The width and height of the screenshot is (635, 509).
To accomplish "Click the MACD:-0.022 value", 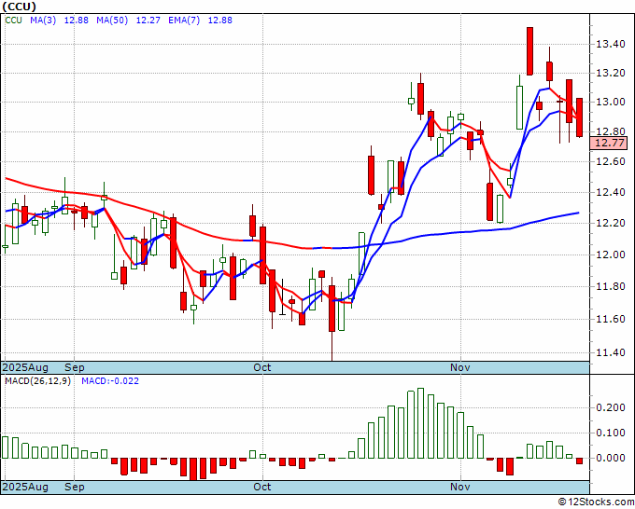I will coord(110,381).
